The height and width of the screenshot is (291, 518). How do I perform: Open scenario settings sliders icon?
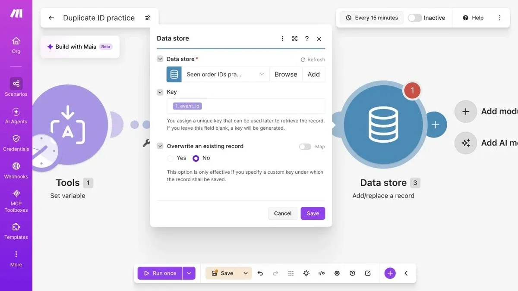tap(148, 18)
